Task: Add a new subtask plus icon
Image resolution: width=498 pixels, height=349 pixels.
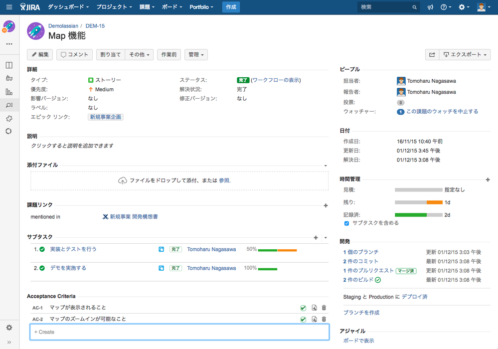Action: 316,237
